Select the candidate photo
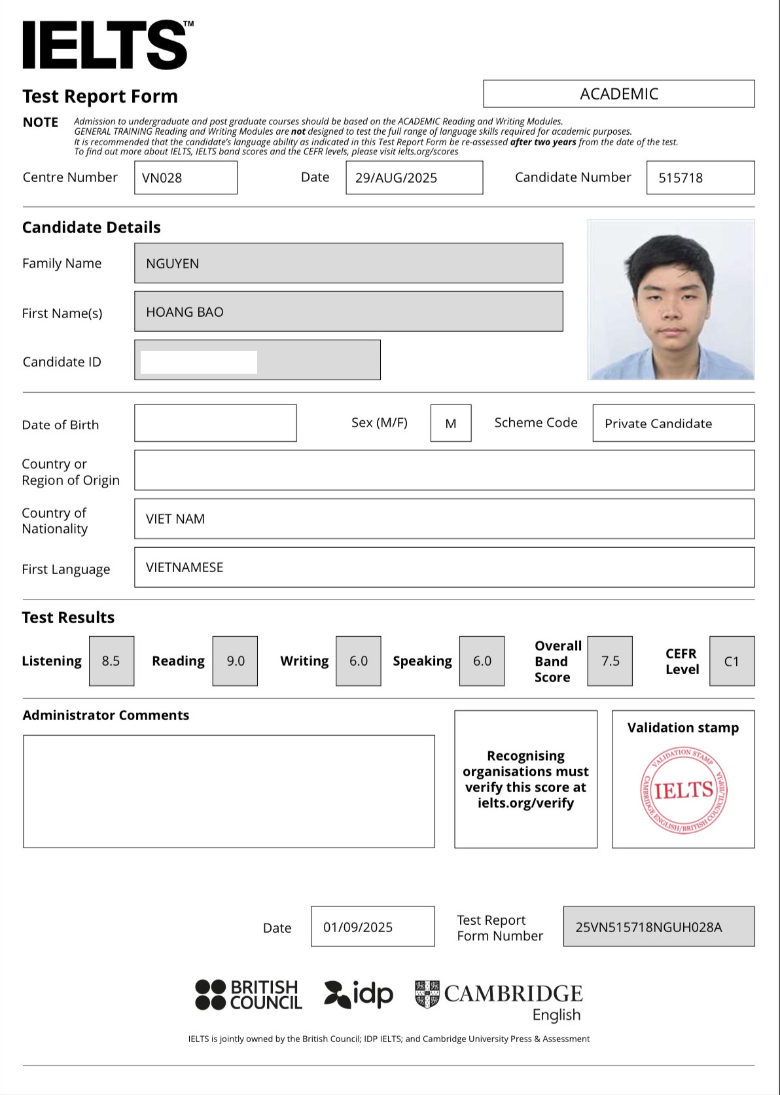Screen dimensions: 780x1095 [x=671, y=300]
